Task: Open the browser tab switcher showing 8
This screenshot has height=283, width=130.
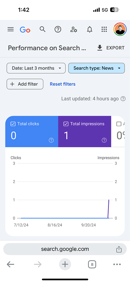Action: point(92,265)
